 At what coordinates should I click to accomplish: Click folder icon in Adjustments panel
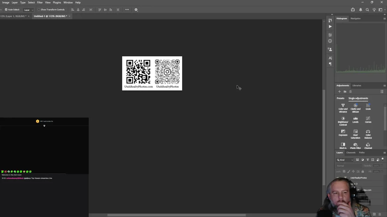click(x=345, y=92)
